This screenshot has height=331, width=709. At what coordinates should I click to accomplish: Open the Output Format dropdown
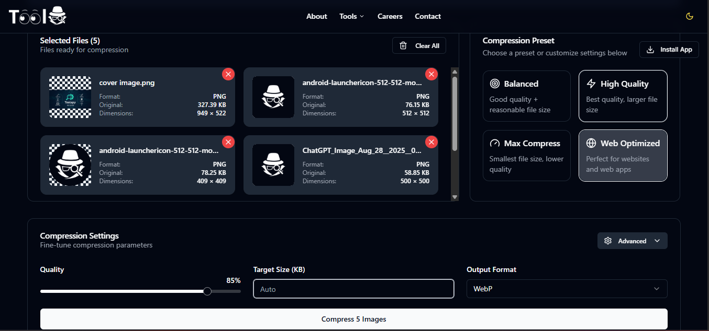567,289
